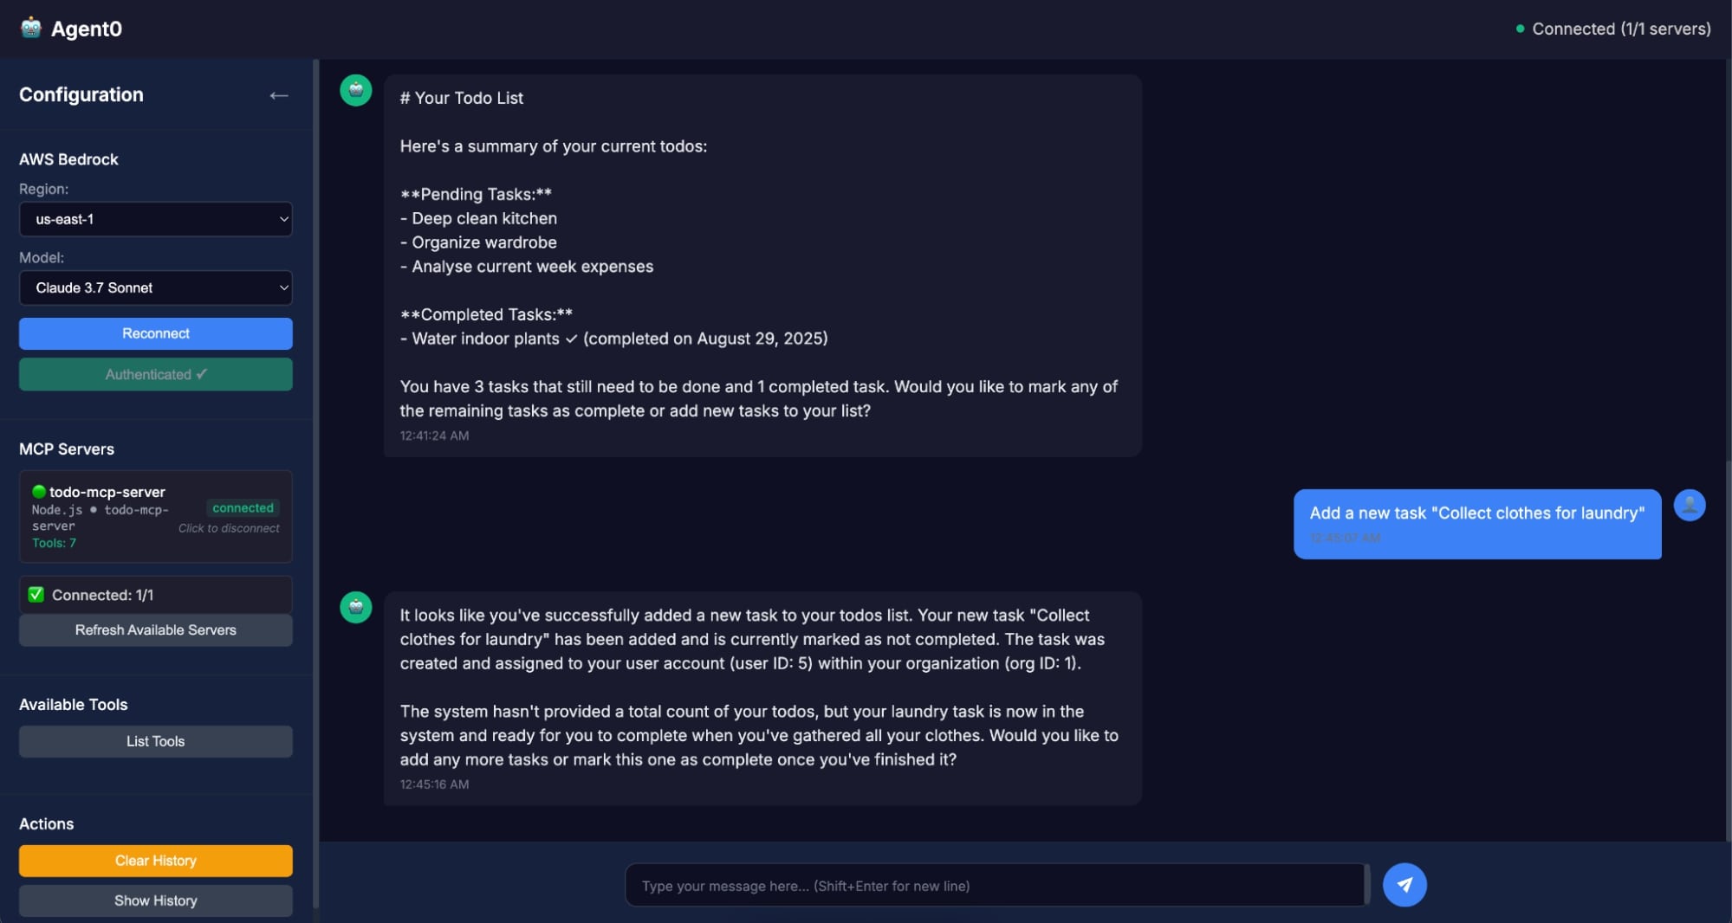The height and width of the screenshot is (923, 1732).
Task: Open the AWS Region dropdown us-east-1
Action: pos(156,219)
